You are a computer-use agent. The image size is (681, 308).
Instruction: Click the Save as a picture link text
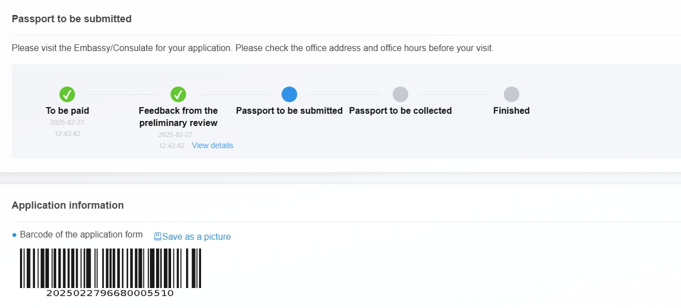[196, 236]
